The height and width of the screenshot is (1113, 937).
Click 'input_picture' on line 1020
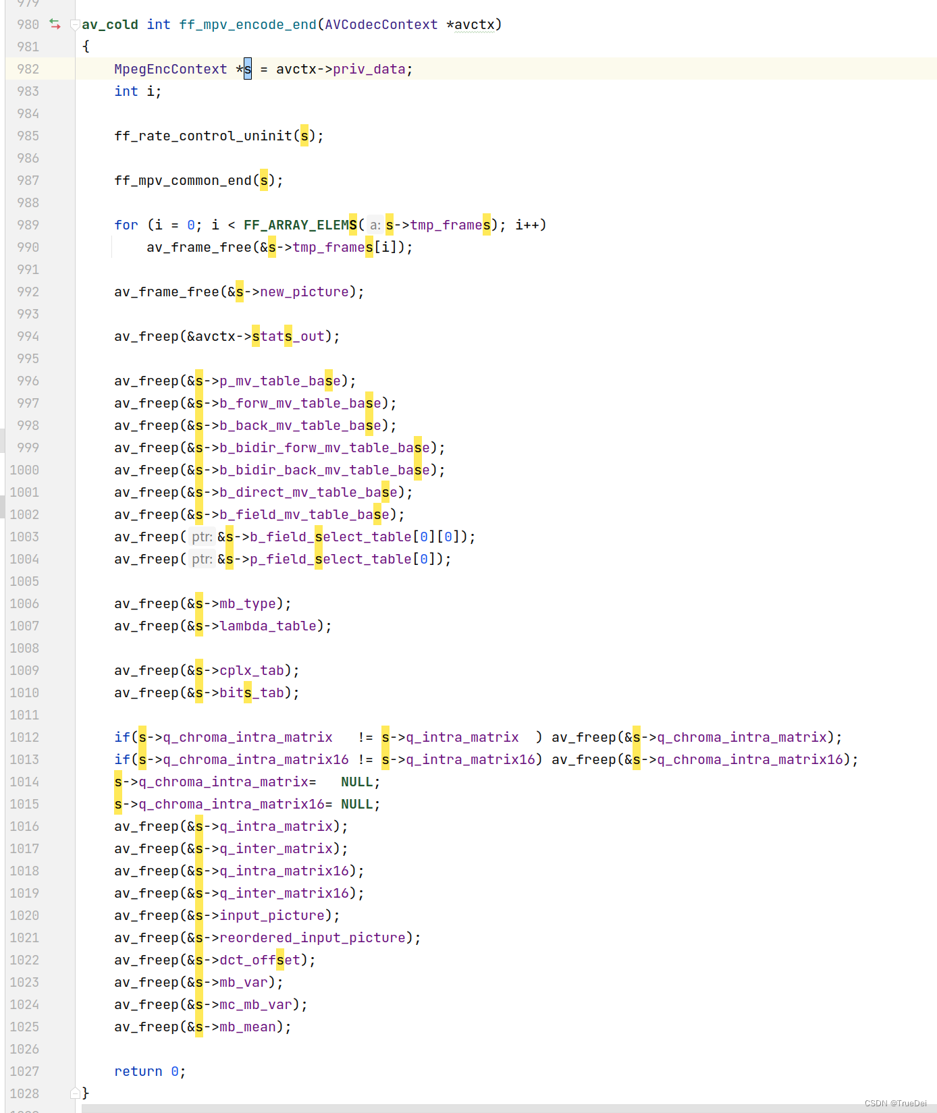tap(272, 915)
